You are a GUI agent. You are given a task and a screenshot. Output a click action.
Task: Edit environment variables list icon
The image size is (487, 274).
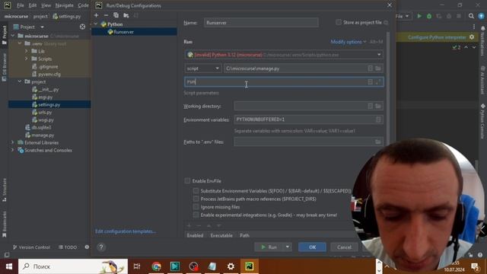click(x=378, y=119)
